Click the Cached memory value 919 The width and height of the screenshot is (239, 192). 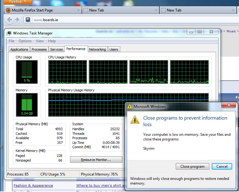pos(60,134)
